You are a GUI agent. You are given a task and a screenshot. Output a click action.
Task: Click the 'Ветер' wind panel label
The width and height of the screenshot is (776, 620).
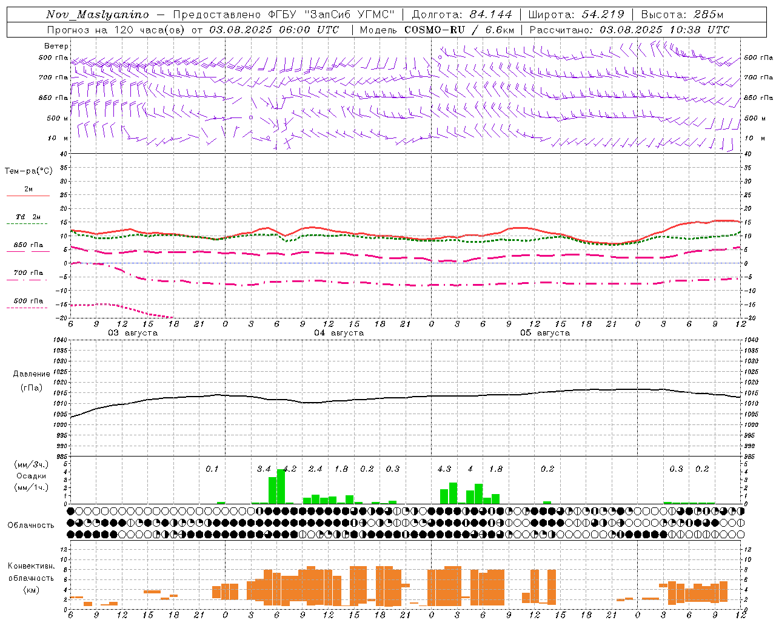[x=56, y=46]
